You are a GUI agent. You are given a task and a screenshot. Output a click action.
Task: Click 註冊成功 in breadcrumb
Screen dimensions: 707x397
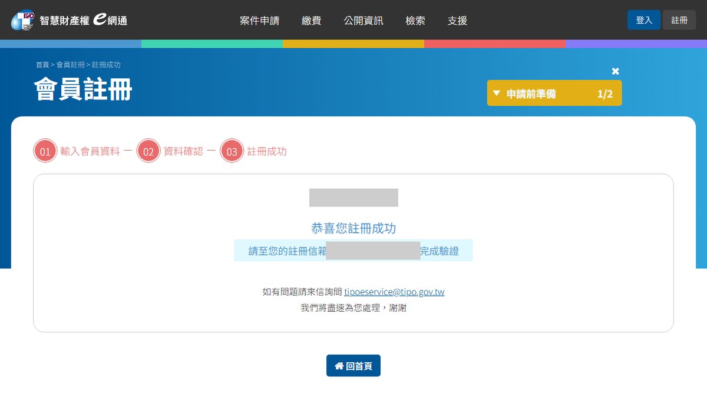pyautogui.click(x=106, y=65)
